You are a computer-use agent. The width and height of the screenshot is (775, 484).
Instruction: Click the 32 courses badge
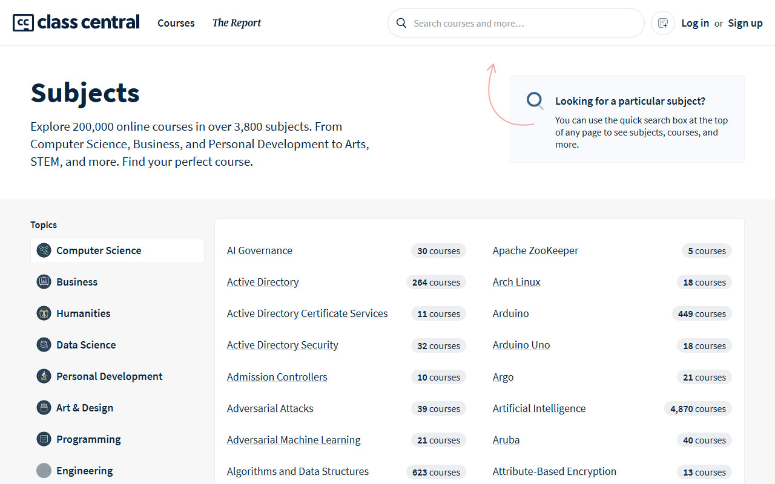438,345
